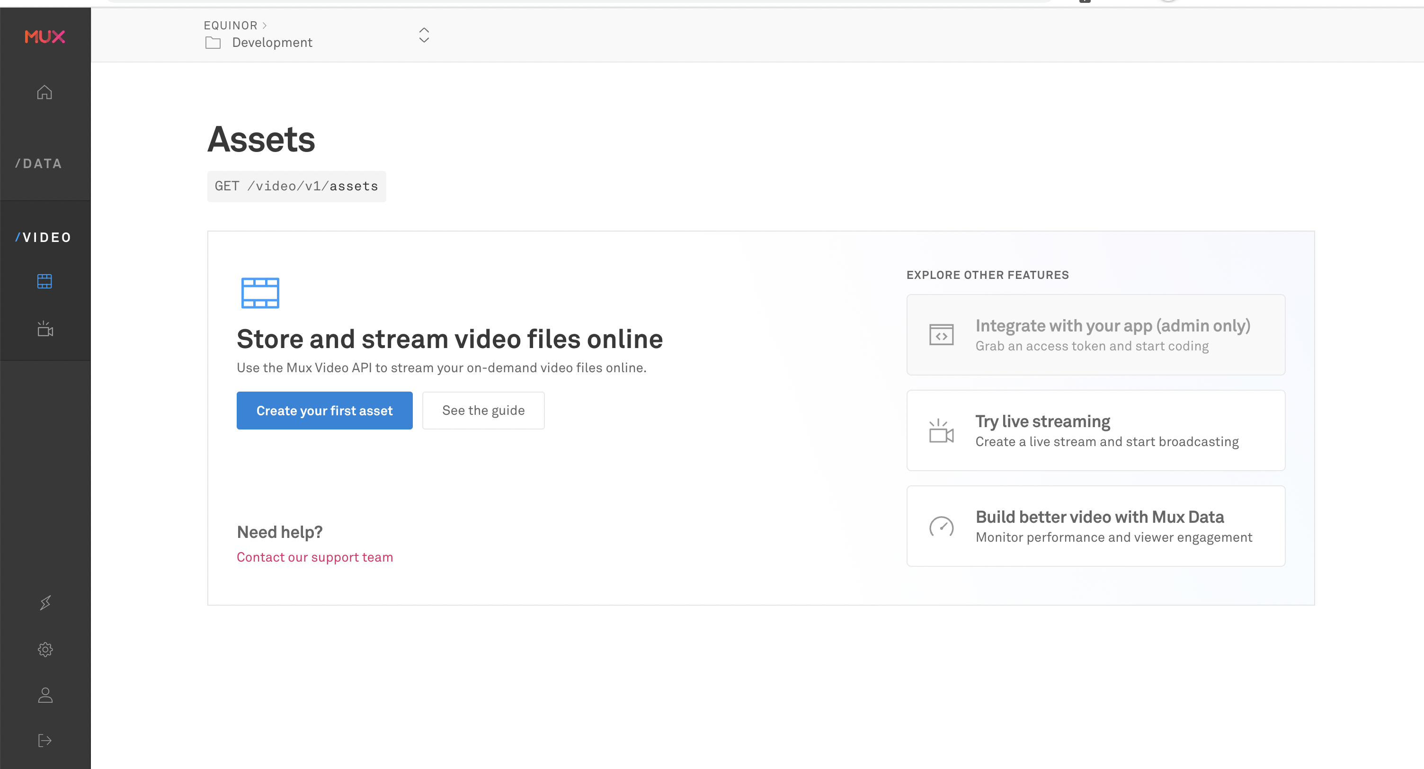Open the Try live streaming card
The image size is (1424, 769).
1095,430
